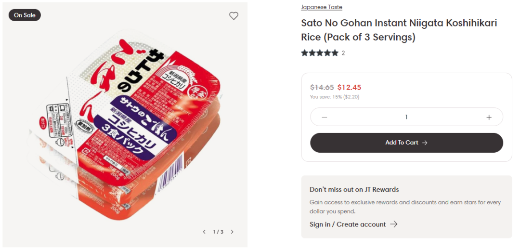520x249 pixels.
Task: Decrease quantity with the minus button
Action: tap(324, 117)
